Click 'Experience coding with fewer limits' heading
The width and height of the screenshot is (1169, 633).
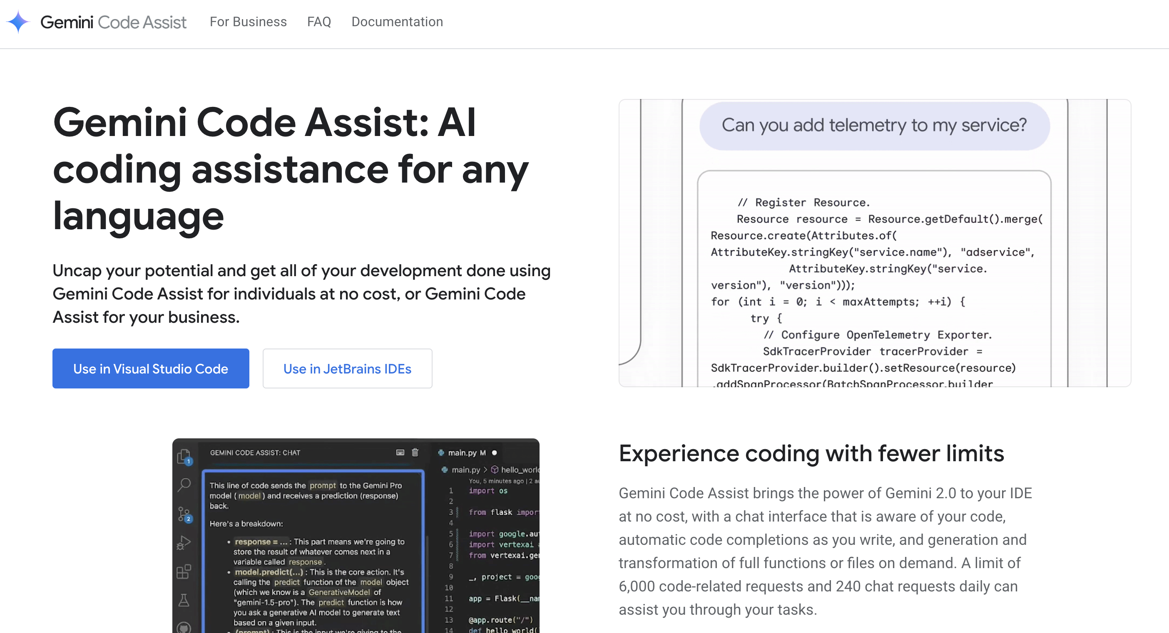coord(811,453)
